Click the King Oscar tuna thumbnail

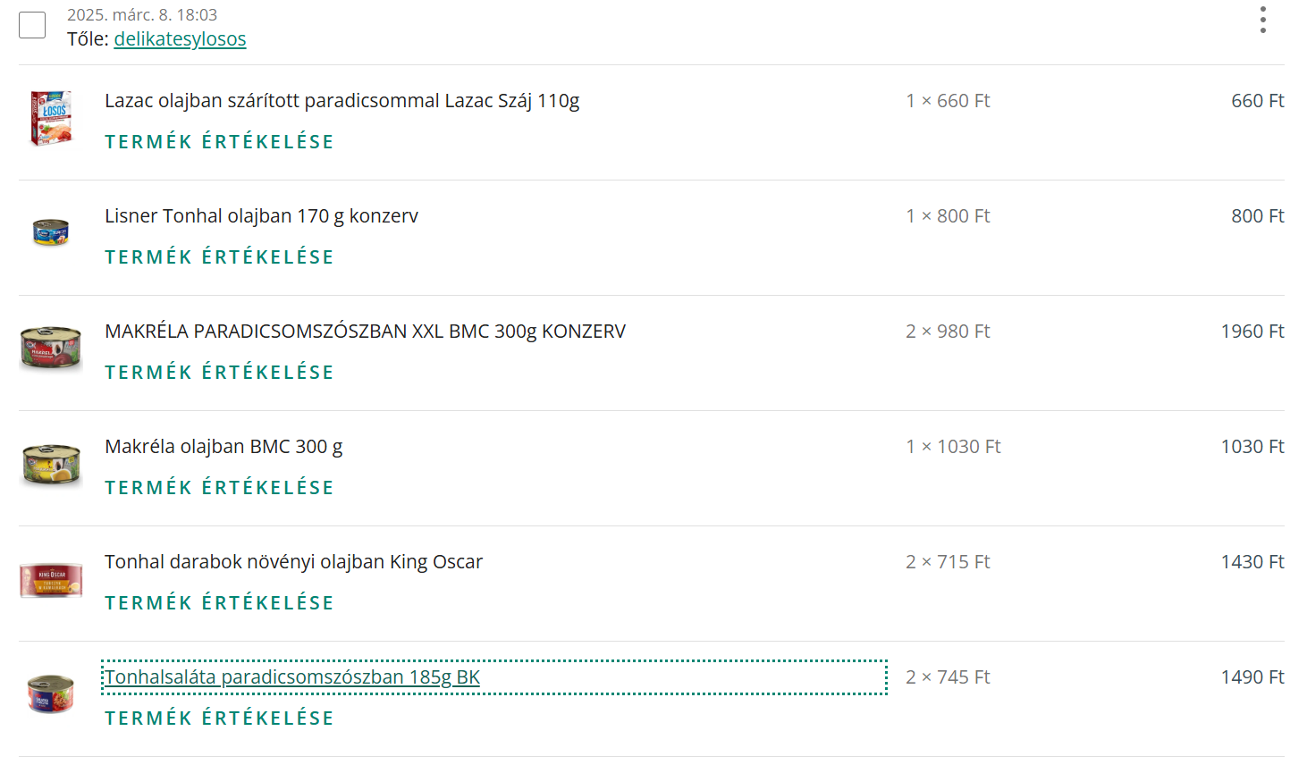click(51, 579)
